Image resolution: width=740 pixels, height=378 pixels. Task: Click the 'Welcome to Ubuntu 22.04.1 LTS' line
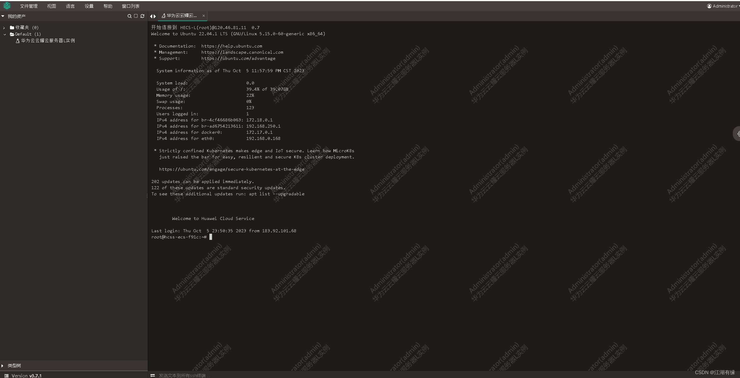238,34
